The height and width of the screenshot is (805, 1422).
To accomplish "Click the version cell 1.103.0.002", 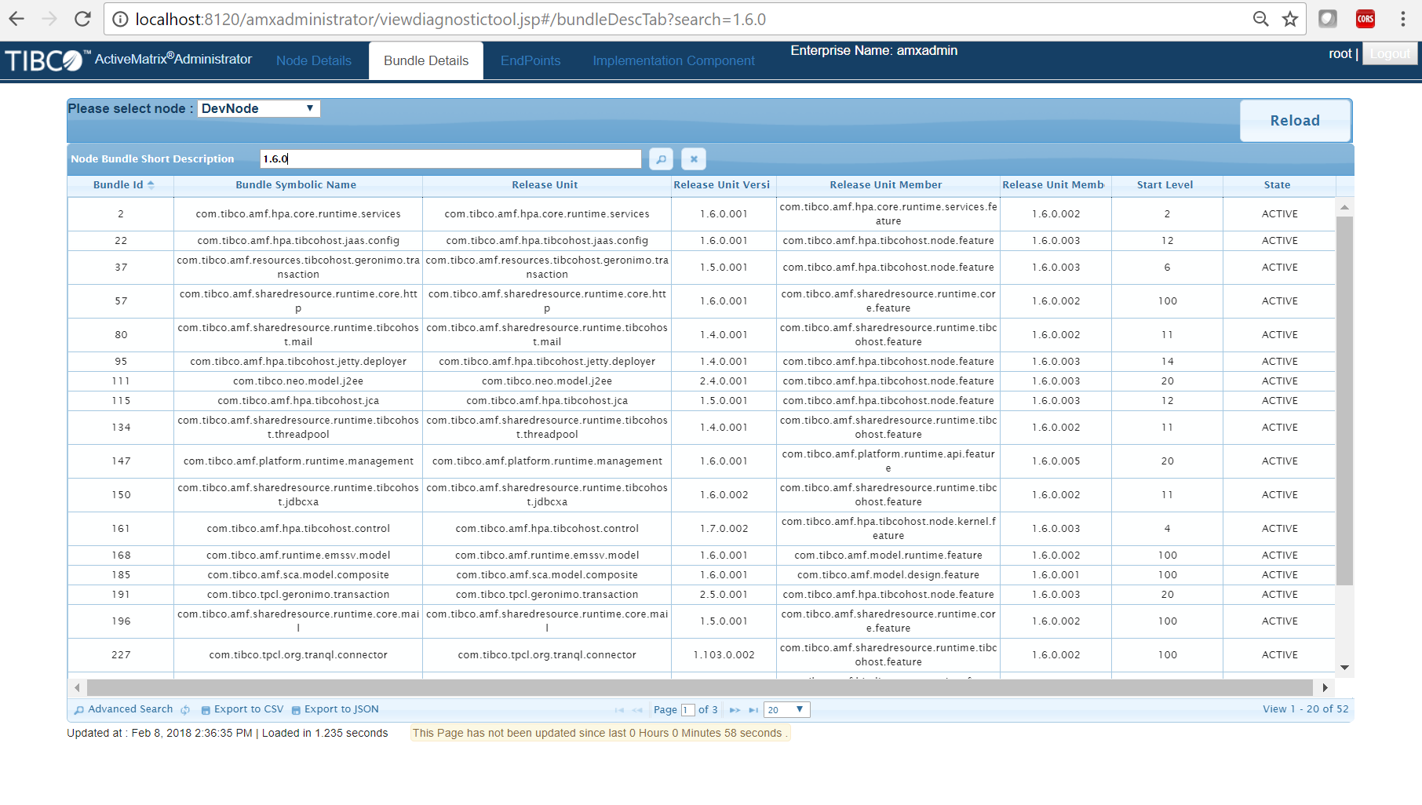I will pyautogui.click(x=724, y=655).
